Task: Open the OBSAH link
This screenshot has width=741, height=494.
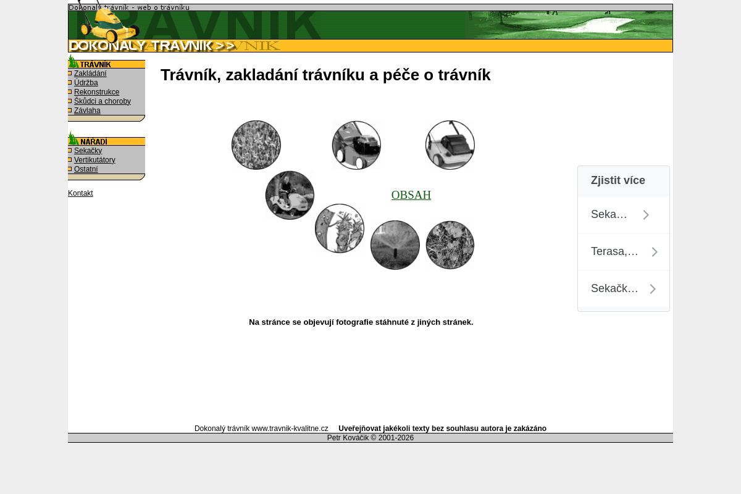Action: [411, 195]
